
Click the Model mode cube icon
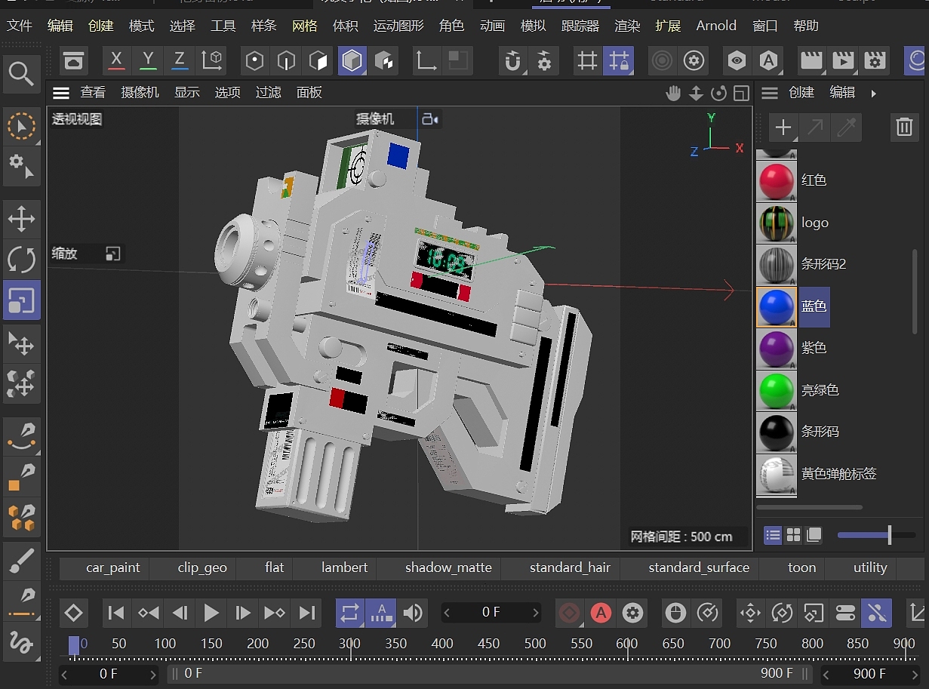(352, 61)
